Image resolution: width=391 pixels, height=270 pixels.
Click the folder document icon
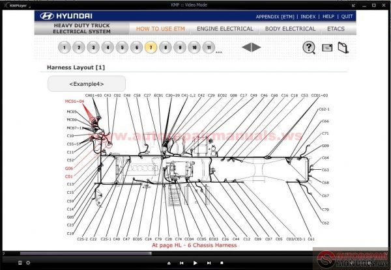click(343, 47)
